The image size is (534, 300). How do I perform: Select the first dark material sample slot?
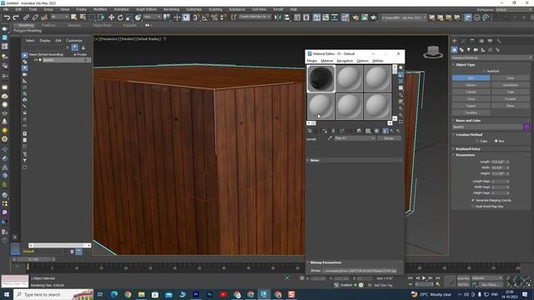point(320,78)
